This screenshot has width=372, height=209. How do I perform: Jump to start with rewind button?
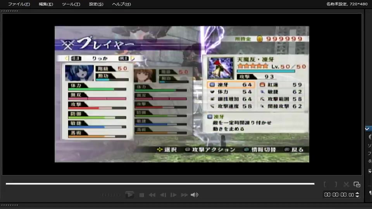(152, 195)
